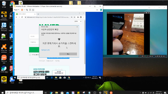Show hidden tray icons on host taskbar
Viewport: 168px width, 94px height.
point(140,93)
